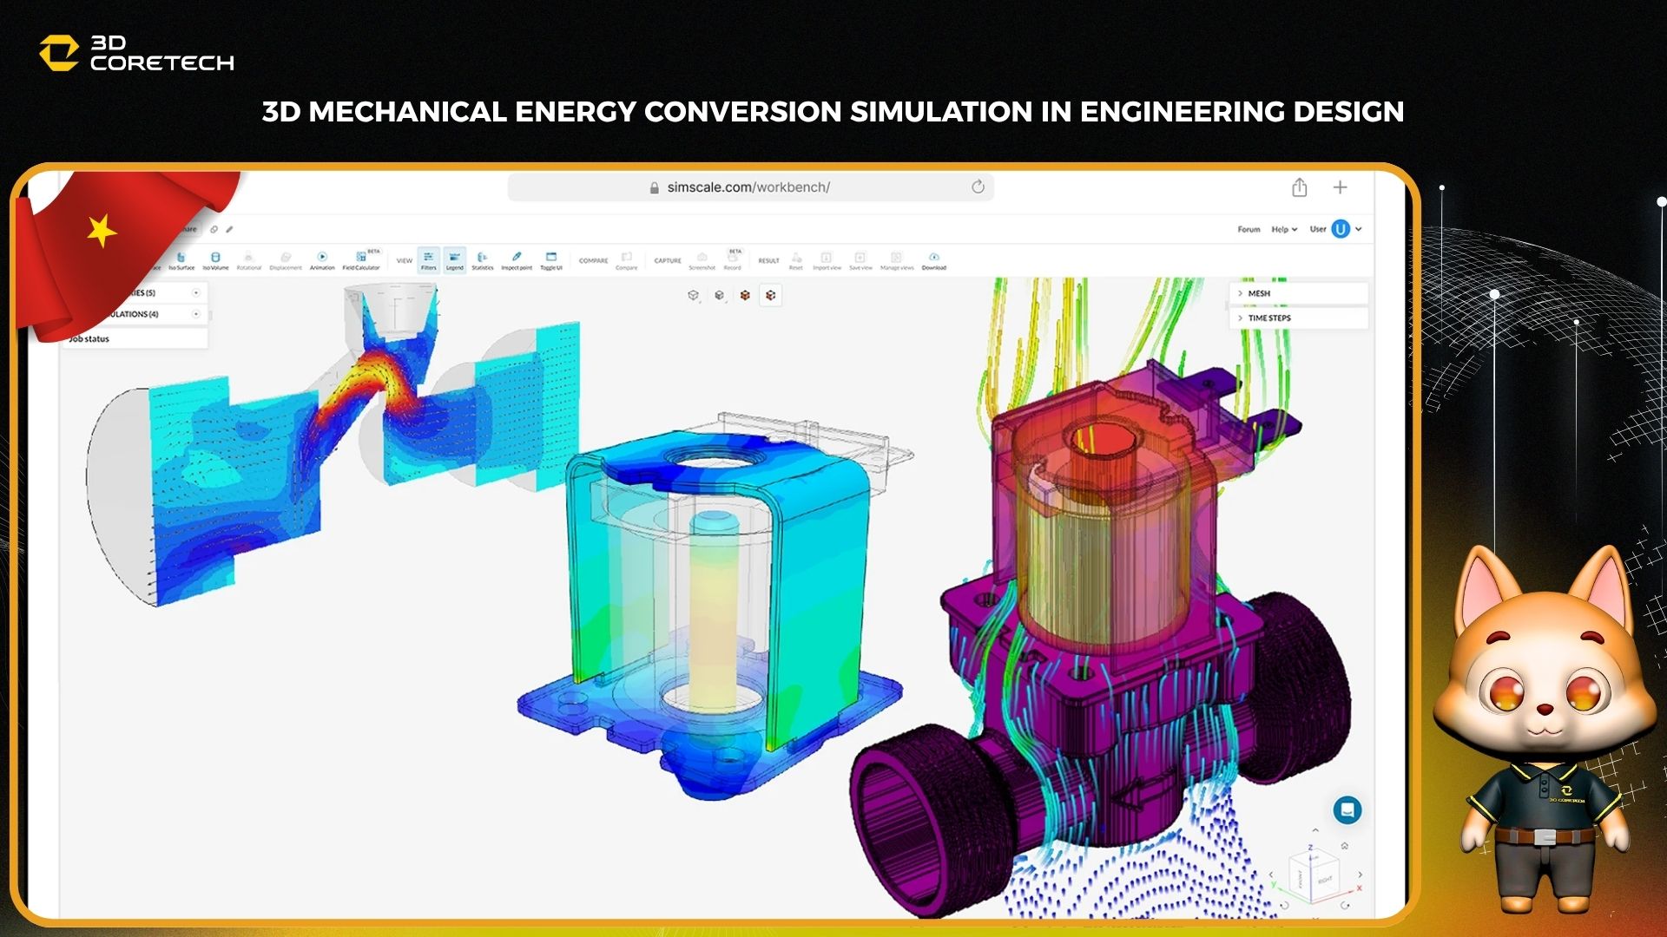Select the Iso Surface filter tool
1667x937 pixels.
pyautogui.click(x=181, y=260)
